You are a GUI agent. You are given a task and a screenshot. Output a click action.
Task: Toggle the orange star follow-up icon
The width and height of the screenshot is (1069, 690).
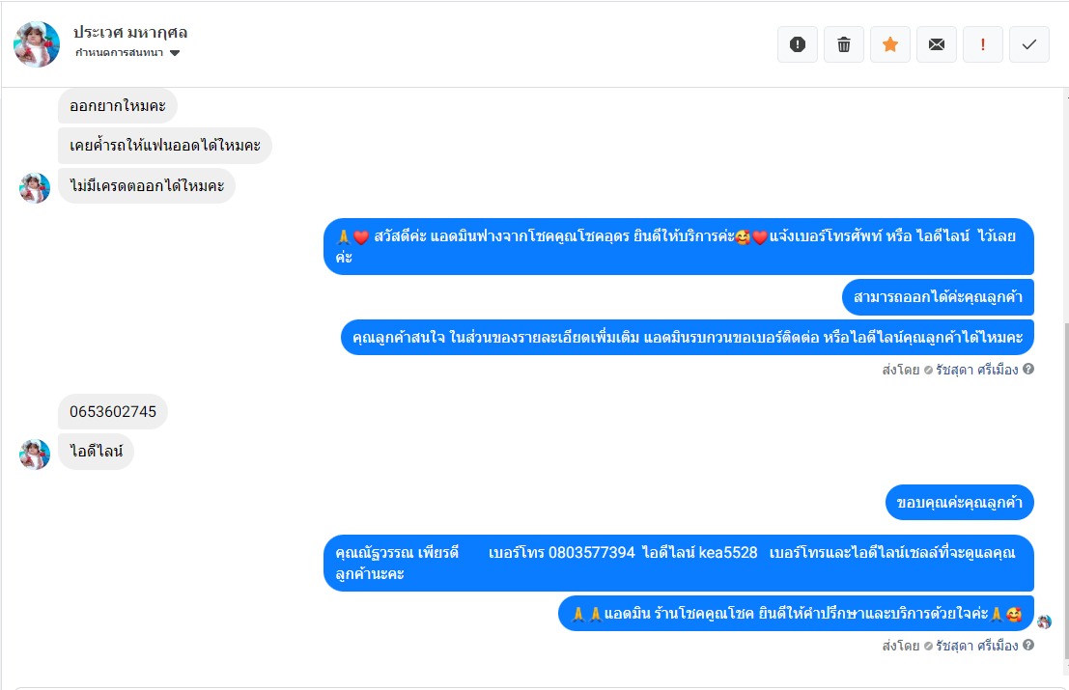[x=890, y=45]
